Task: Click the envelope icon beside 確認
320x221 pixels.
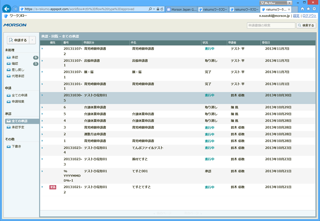Action: 8,64
